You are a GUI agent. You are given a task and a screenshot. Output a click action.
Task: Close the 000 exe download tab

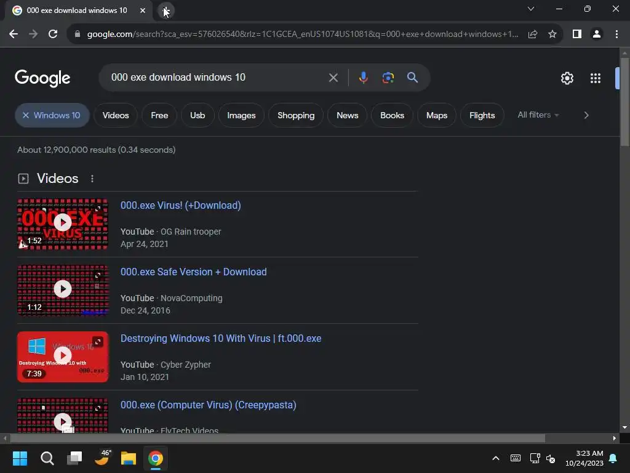point(143,10)
